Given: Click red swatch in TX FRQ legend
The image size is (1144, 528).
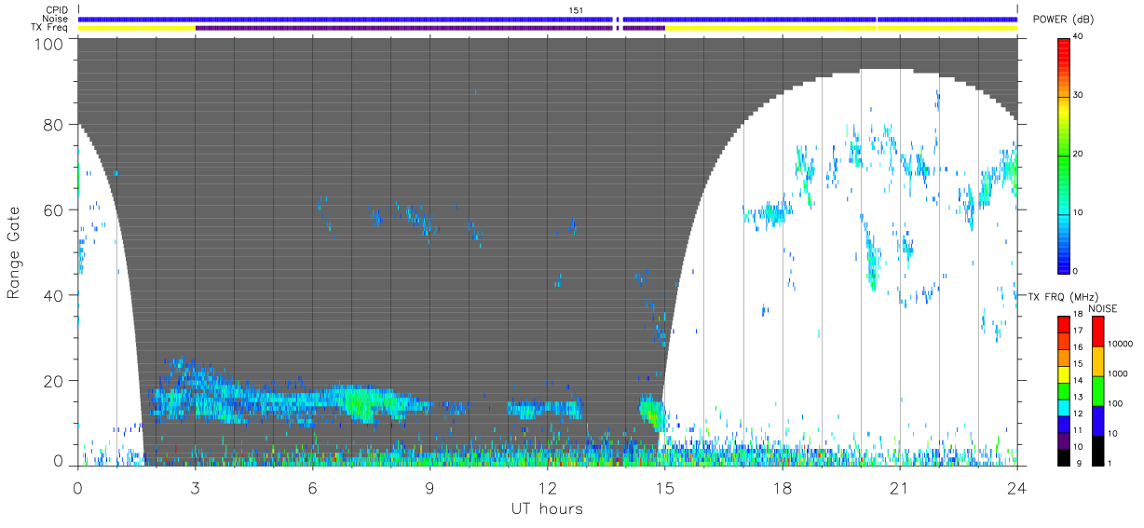Looking at the screenshot, I should tap(1063, 325).
